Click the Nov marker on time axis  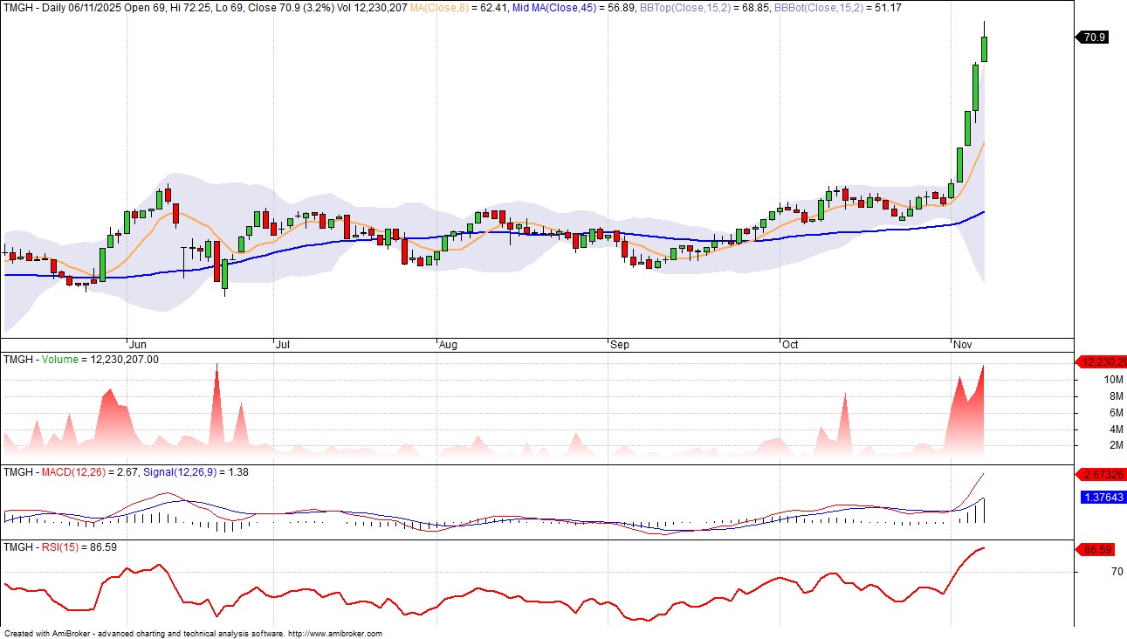[962, 345]
